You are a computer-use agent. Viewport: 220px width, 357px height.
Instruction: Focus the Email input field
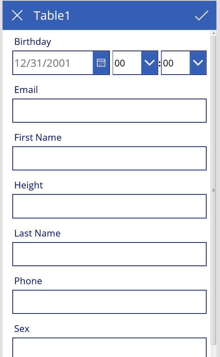click(x=109, y=111)
